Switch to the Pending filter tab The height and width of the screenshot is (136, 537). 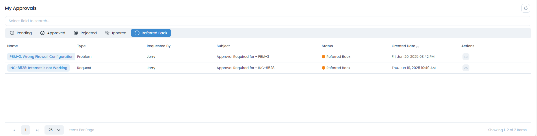21,33
